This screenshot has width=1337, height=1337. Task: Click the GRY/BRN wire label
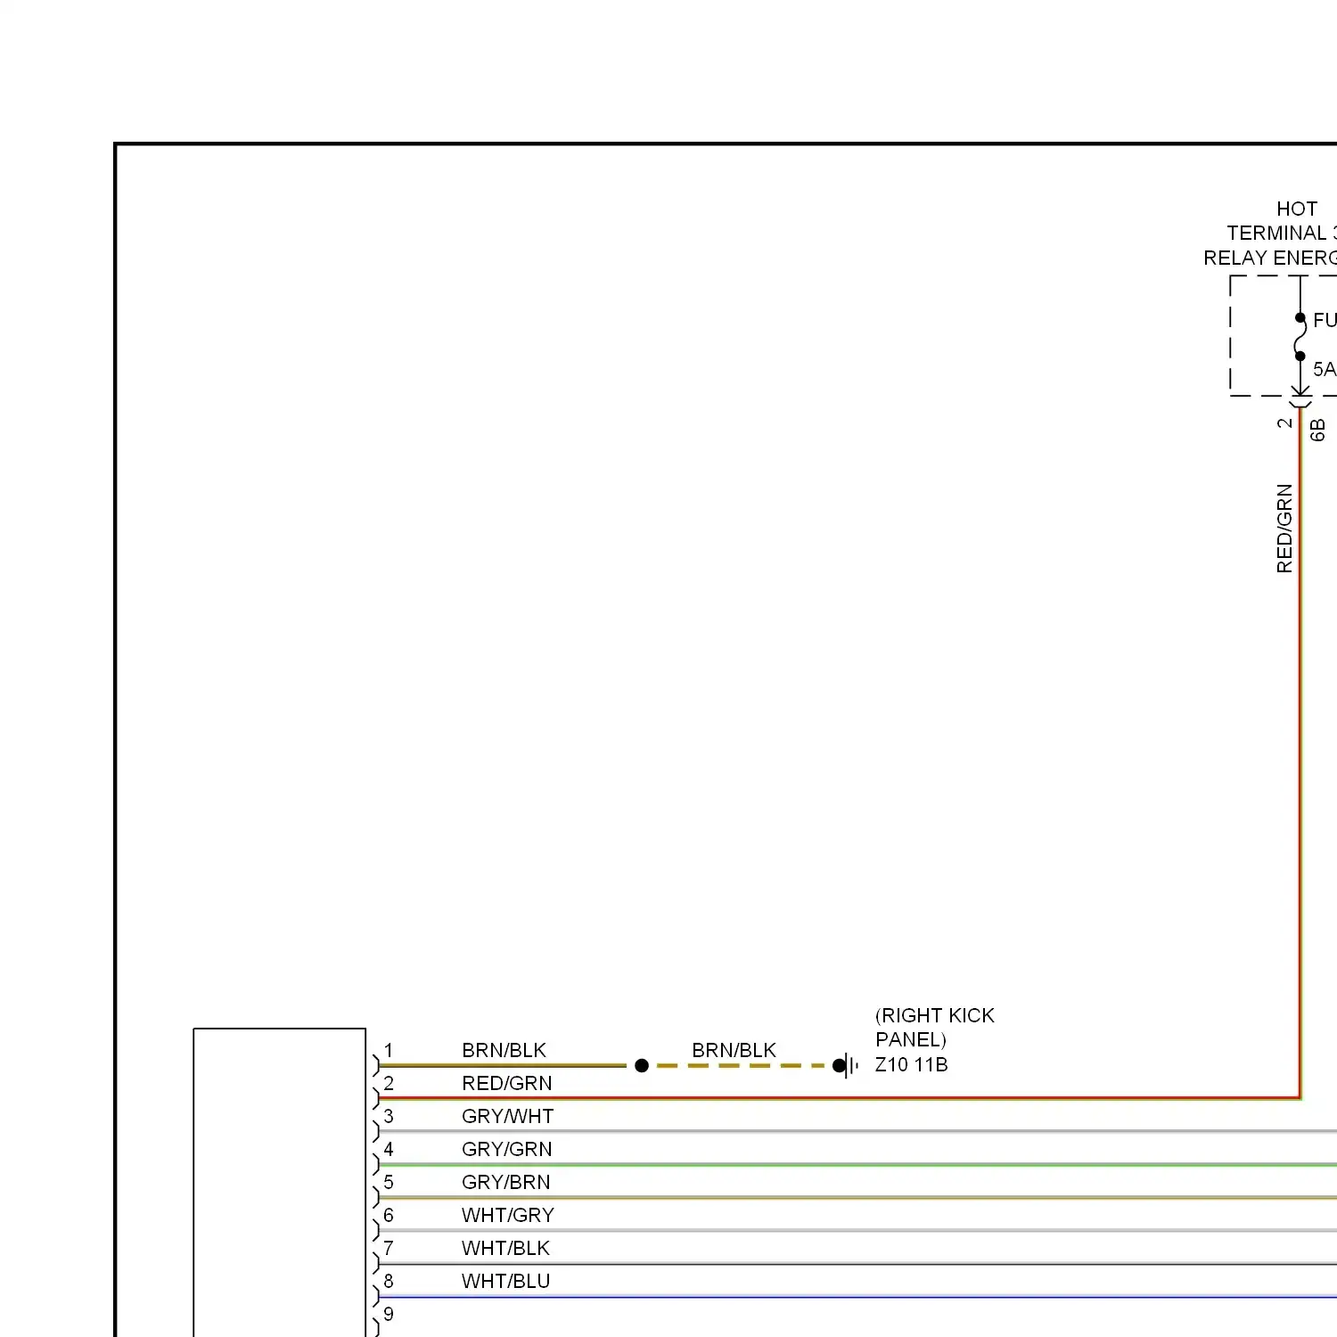[x=505, y=1182]
